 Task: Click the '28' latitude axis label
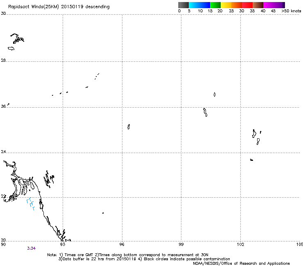coord(3,60)
